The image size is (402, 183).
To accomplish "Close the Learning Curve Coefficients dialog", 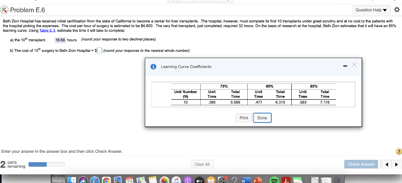I will coord(354,65).
